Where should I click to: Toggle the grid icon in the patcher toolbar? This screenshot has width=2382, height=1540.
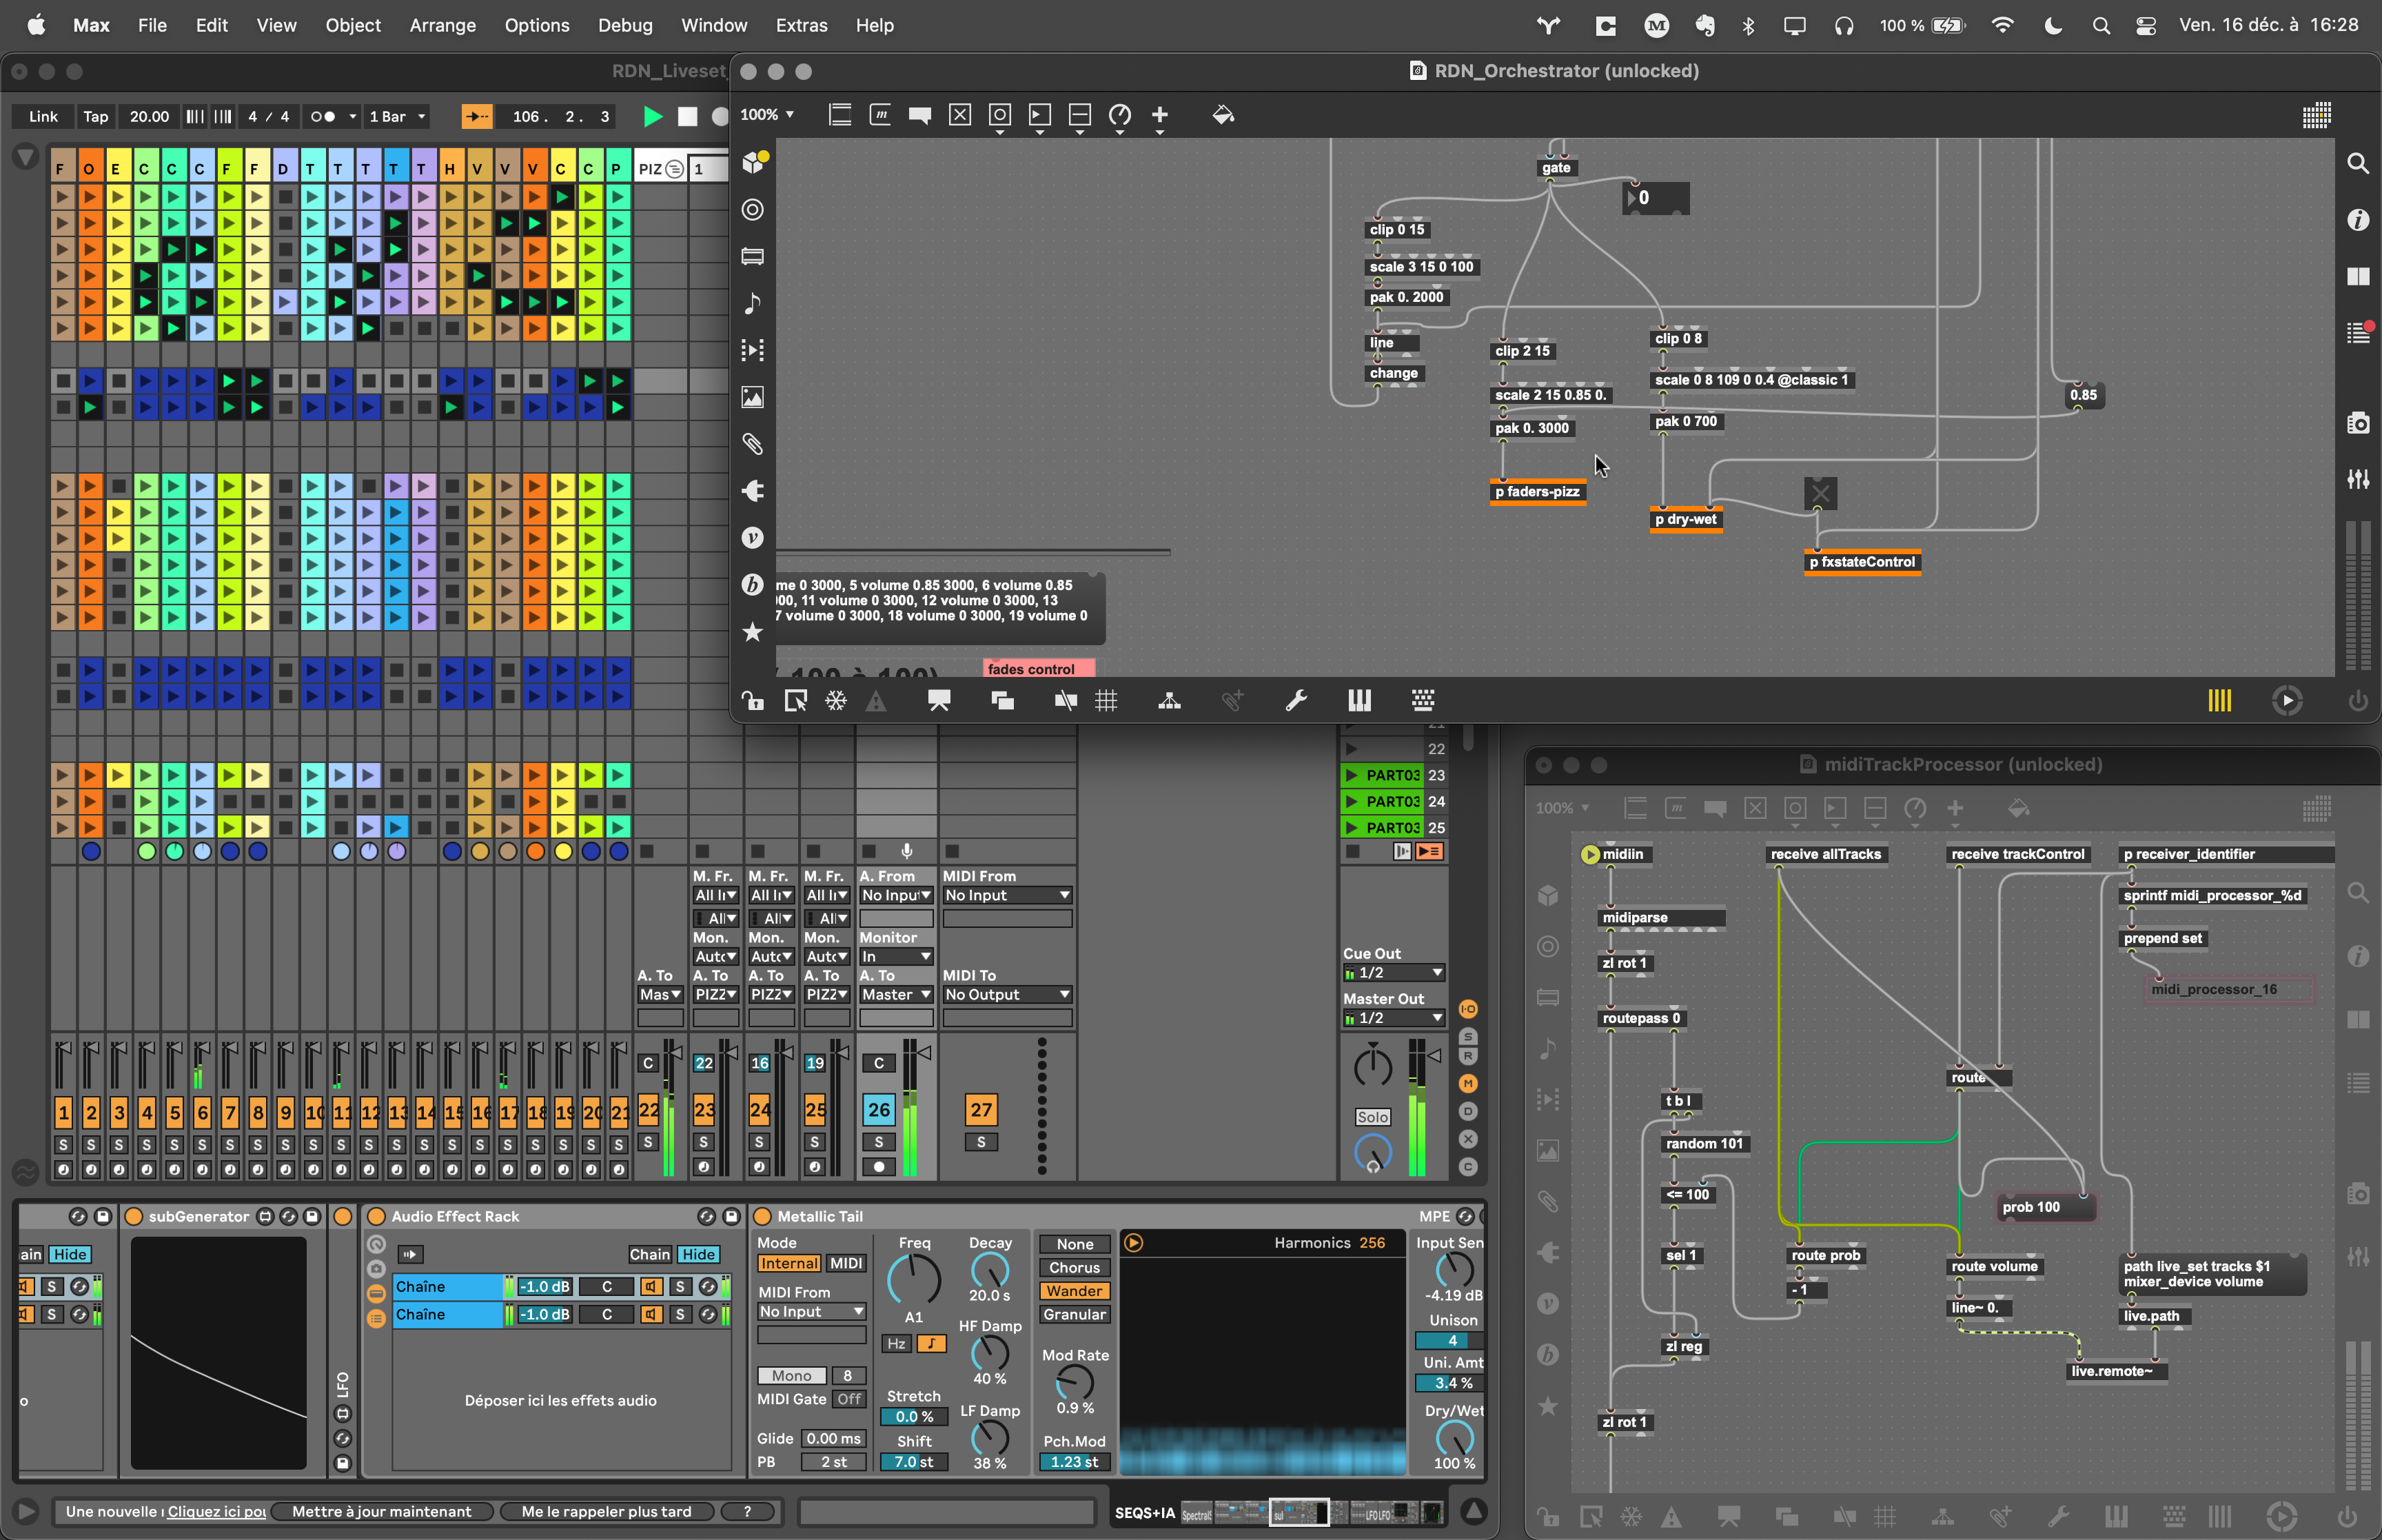click(x=1106, y=701)
